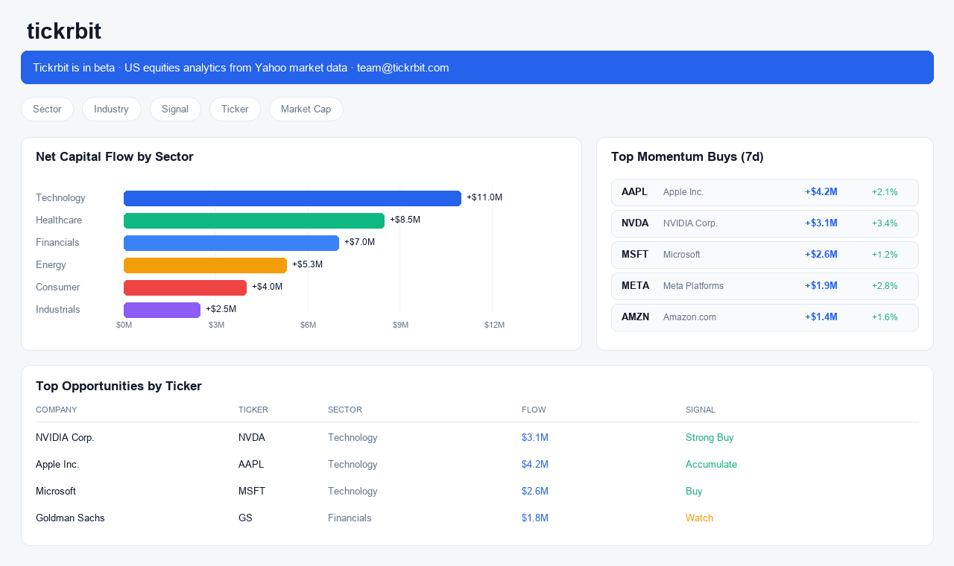The height and width of the screenshot is (566, 954).
Task: Click the Financials sector cell in table
Action: (x=350, y=518)
